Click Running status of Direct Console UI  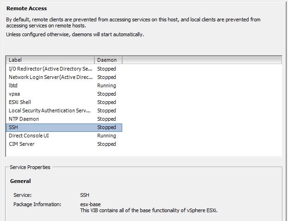click(x=106, y=136)
